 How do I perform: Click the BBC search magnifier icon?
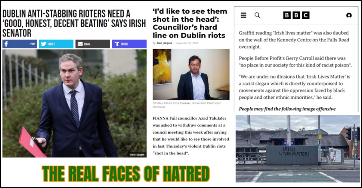click(257, 15)
